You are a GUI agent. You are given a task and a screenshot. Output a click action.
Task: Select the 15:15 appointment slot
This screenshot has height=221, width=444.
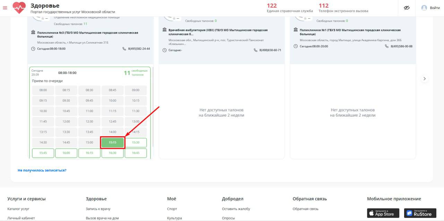click(x=112, y=142)
